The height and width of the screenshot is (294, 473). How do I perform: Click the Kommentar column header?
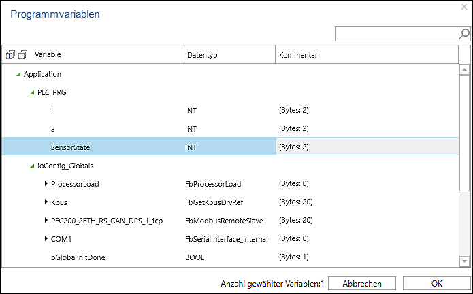pos(367,55)
